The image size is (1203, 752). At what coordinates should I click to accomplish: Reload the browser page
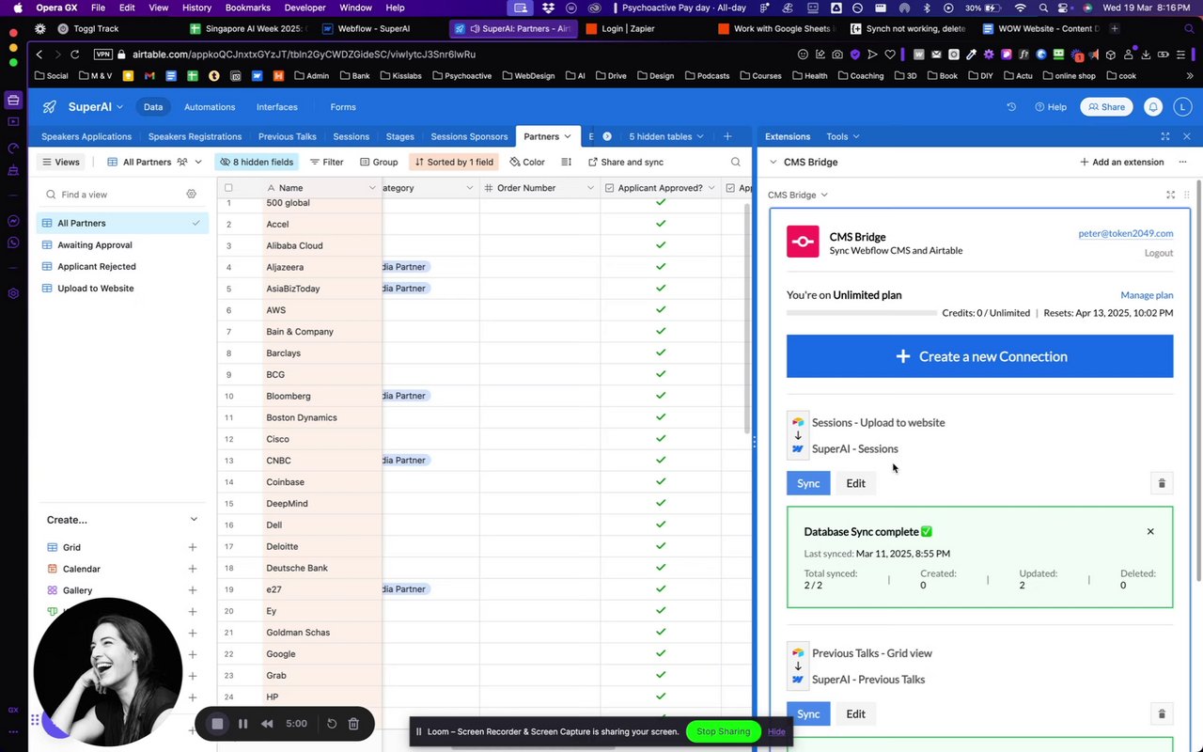[75, 55]
